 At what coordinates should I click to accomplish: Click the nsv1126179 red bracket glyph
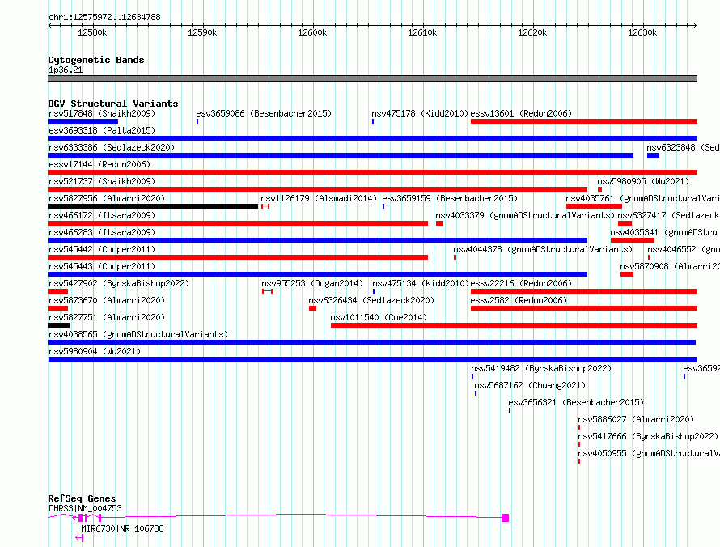tap(265, 206)
